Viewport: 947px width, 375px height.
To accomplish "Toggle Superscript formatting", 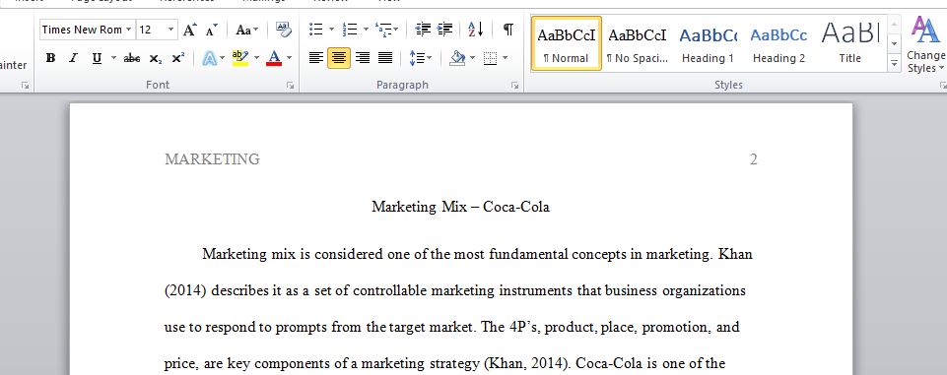I will tap(177, 58).
